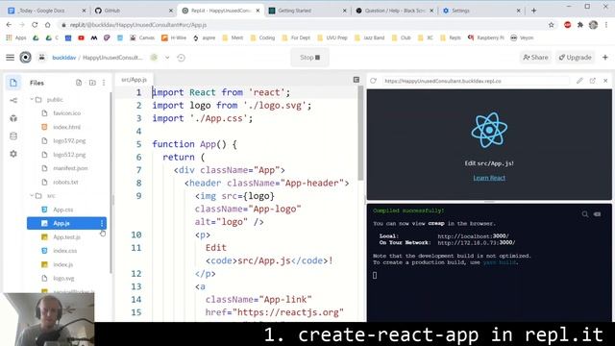
Task: Open logo.svg in the file tree
Action: [63, 278]
